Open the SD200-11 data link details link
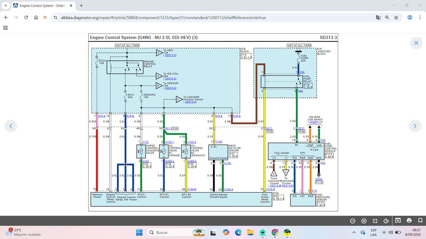 coord(315,122)
